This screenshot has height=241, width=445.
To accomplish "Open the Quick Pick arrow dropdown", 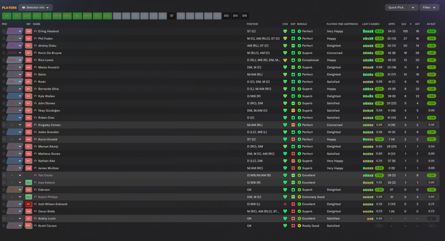I will pos(413,7).
